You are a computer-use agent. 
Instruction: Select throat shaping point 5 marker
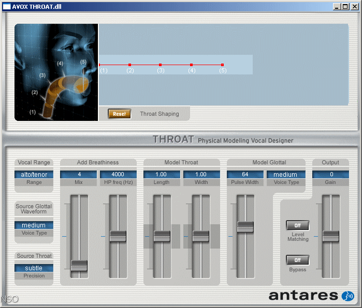[223, 65]
